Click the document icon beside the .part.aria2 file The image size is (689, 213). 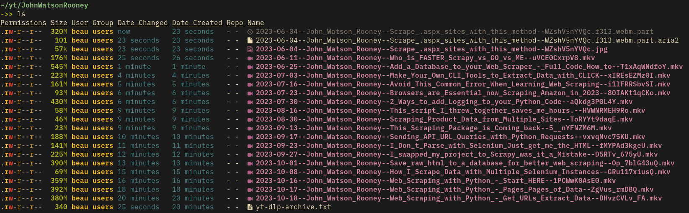250,41
